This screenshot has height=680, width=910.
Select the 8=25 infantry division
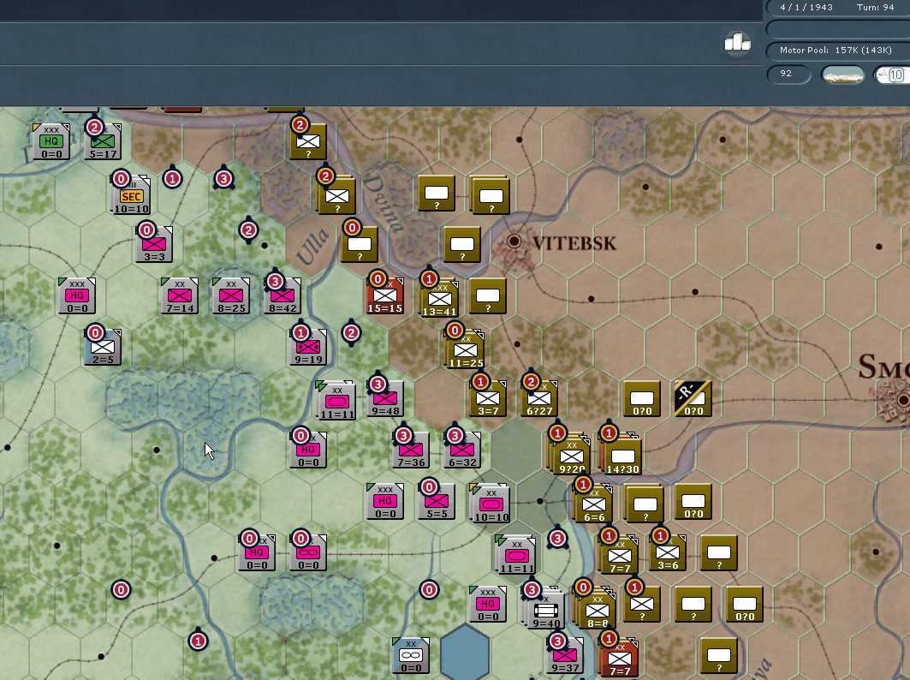coord(231,296)
